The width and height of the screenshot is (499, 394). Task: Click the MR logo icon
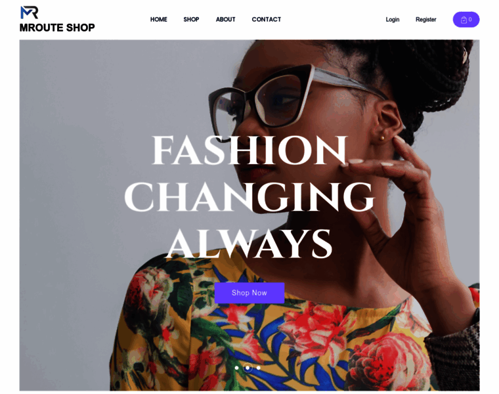tap(30, 12)
